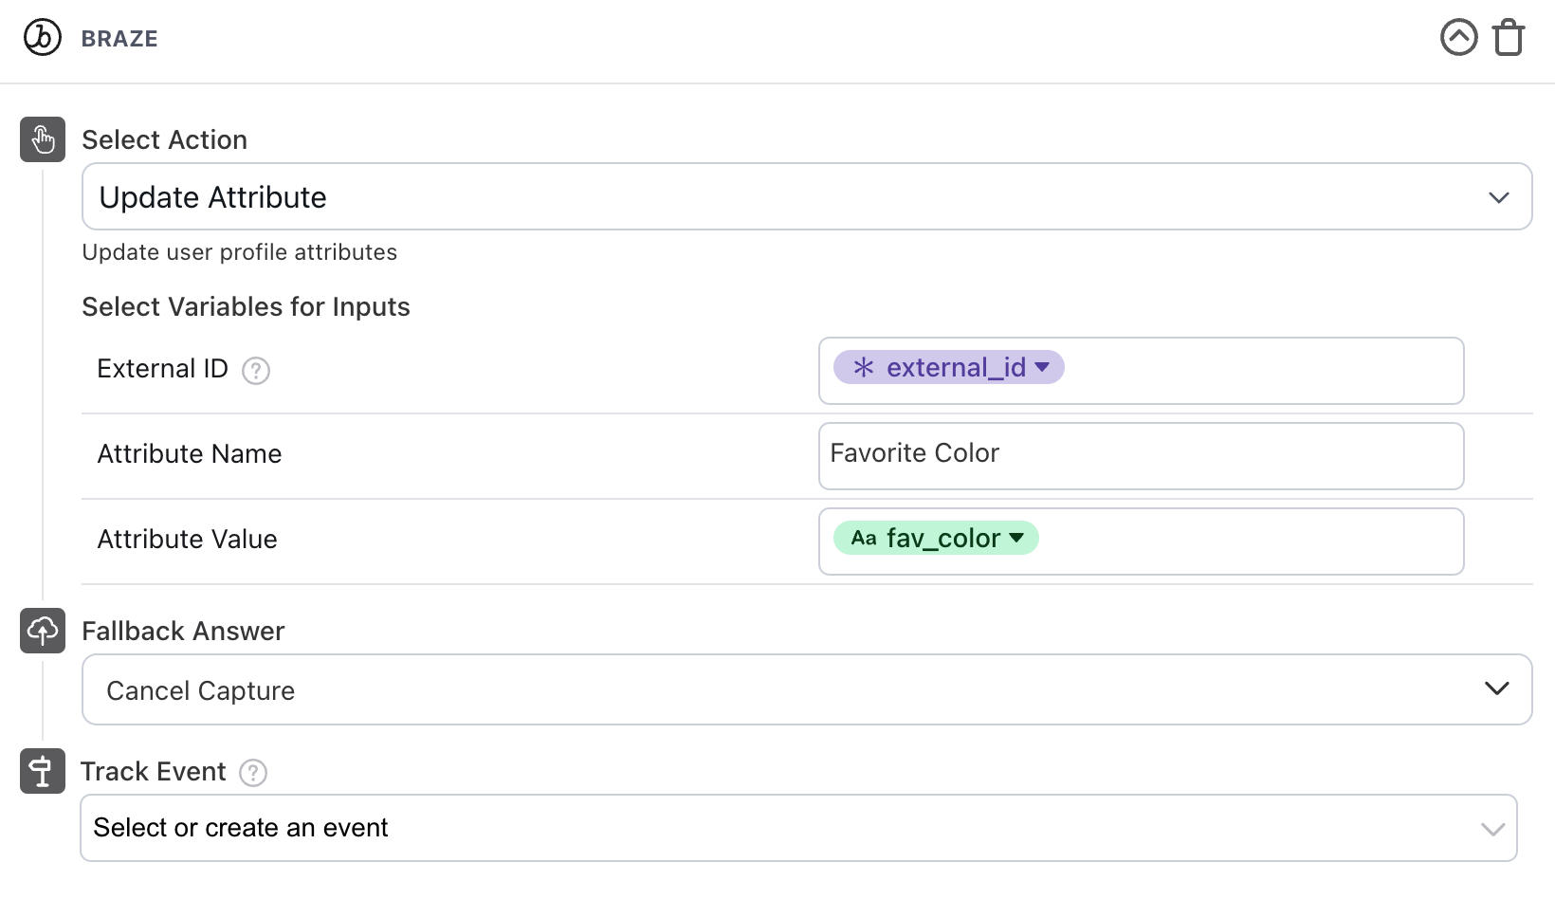Image resolution: width=1555 pixels, height=899 pixels.
Task: Click the Attribute Name field containing Favorite Color
Action: [x=1142, y=456]
